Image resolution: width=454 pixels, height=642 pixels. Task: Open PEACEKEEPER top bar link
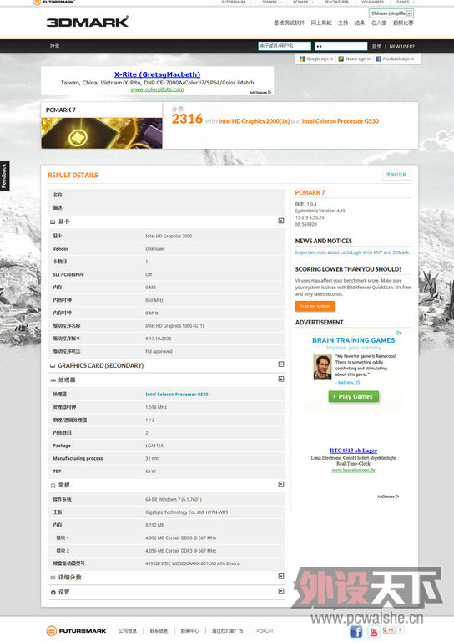pyautogui.click(x=336, y=2)
